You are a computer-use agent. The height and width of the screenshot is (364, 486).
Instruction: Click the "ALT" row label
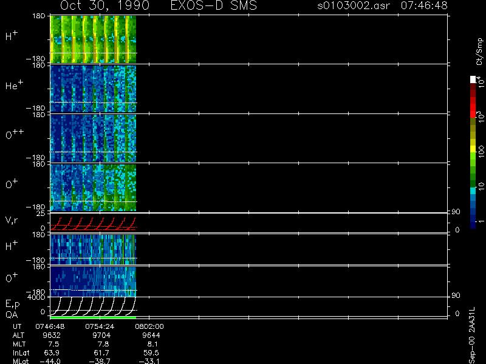click(x=18, y=335)
